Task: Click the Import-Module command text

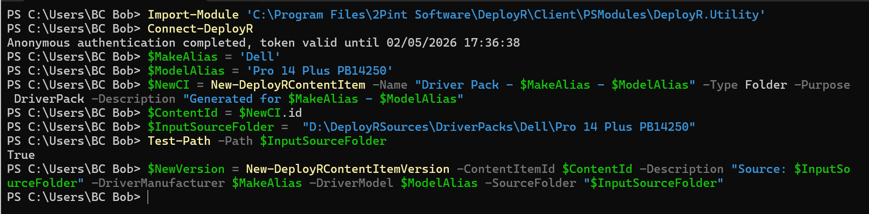Action: (x=193, y=15)
